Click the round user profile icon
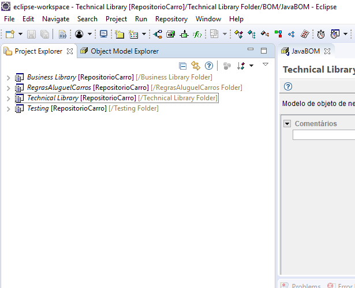Screen dimensions: 355x288 coord(79,34)
